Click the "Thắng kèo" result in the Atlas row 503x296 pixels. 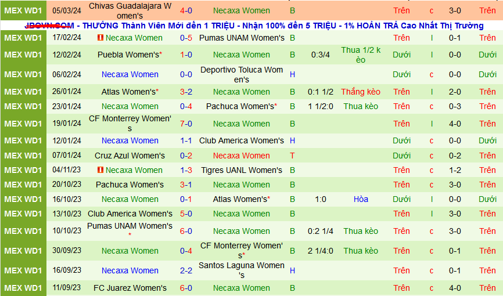pyautogui.click(x=360, y=92)
